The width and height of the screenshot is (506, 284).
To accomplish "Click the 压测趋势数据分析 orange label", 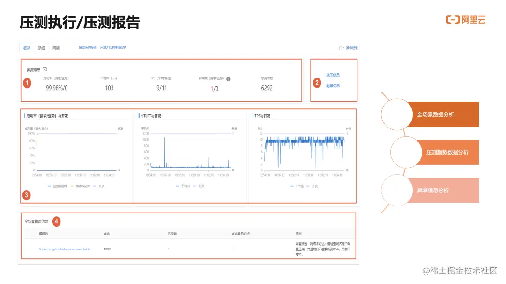I will point(447,152).
